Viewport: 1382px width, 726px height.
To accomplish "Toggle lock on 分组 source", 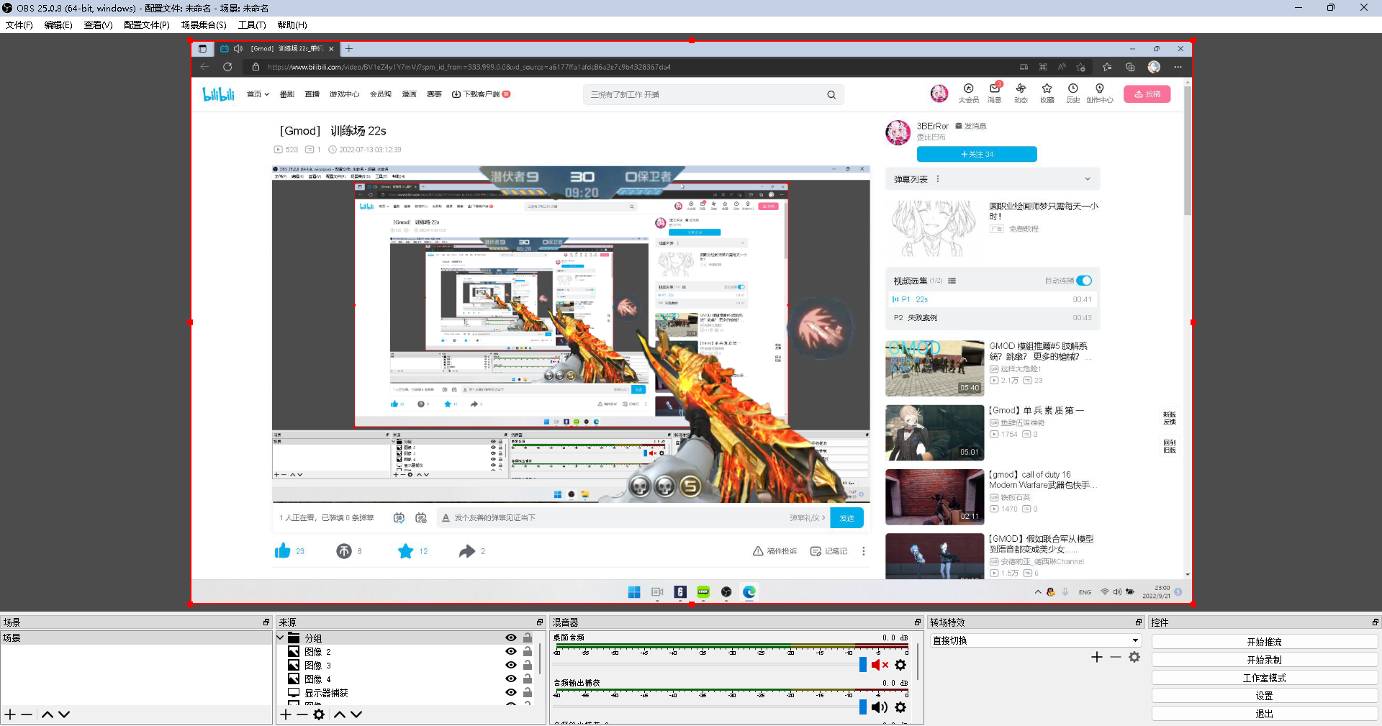I will click(x=528, y=638).
